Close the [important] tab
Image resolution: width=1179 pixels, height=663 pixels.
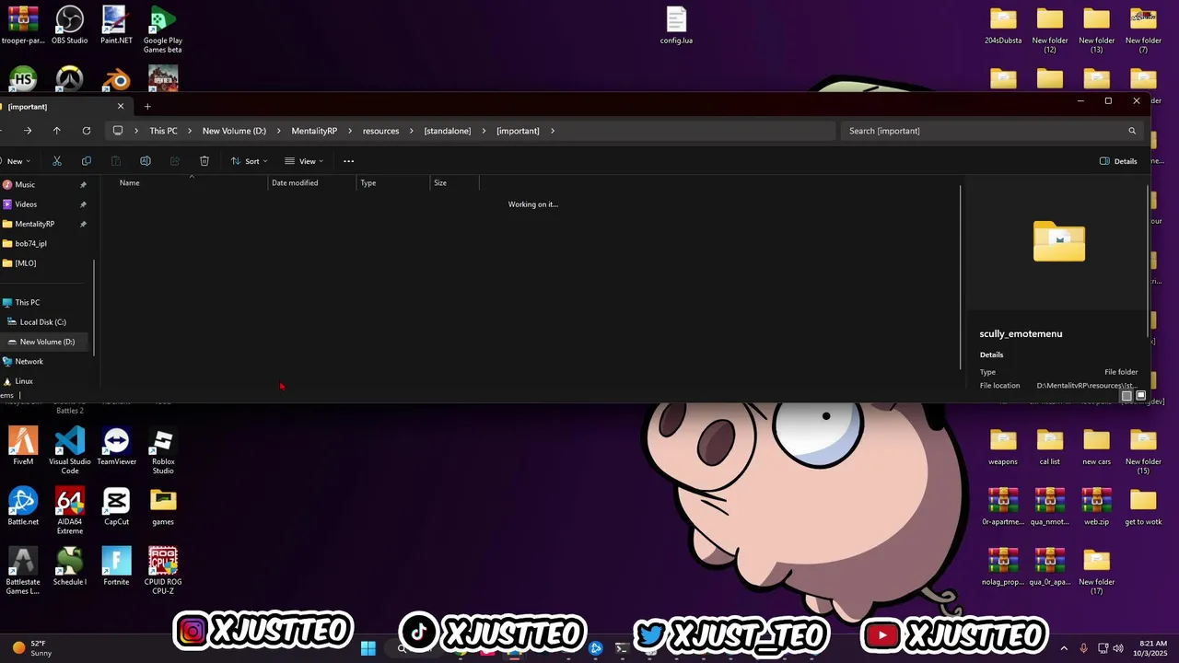click(x=120, y=107)
